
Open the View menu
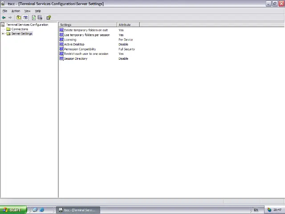click(28, 11)
